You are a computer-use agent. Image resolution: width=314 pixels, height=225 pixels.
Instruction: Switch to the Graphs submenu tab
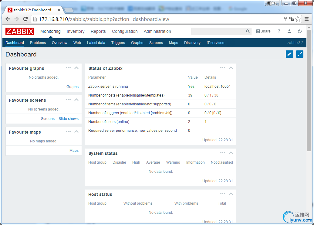pyautogui.click(x=137, y=43)
